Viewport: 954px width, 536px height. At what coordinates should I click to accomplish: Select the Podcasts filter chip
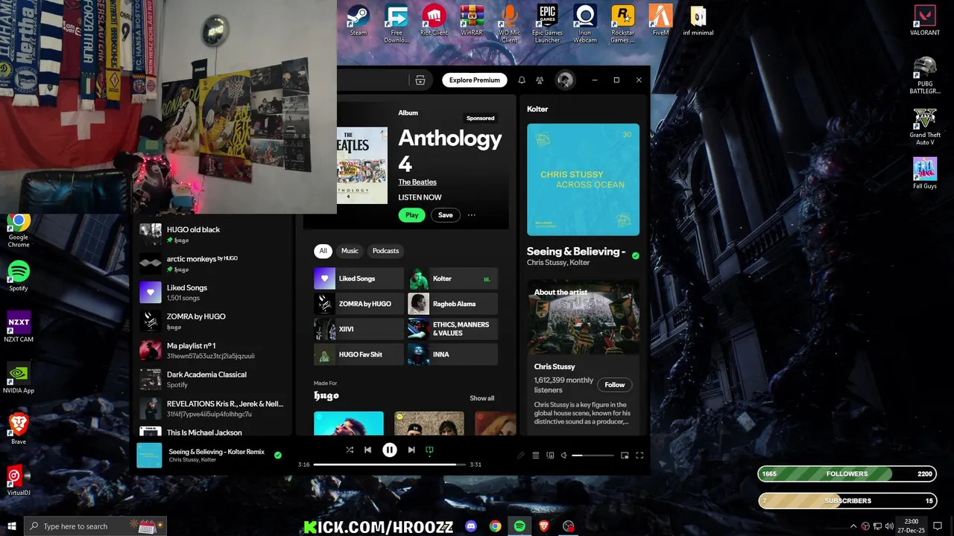tap(385, 251)
